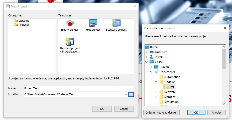Click the OneDrive cloud icon

tap(151, 52)
